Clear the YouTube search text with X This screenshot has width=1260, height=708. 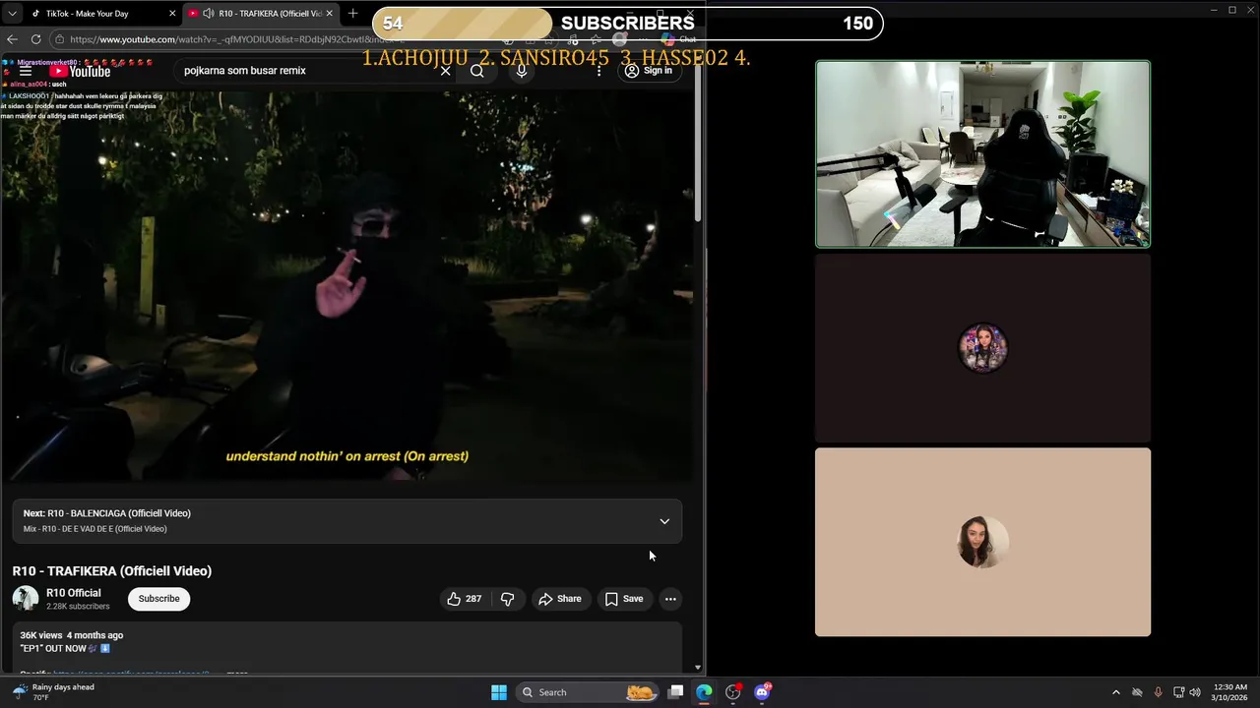445,71
